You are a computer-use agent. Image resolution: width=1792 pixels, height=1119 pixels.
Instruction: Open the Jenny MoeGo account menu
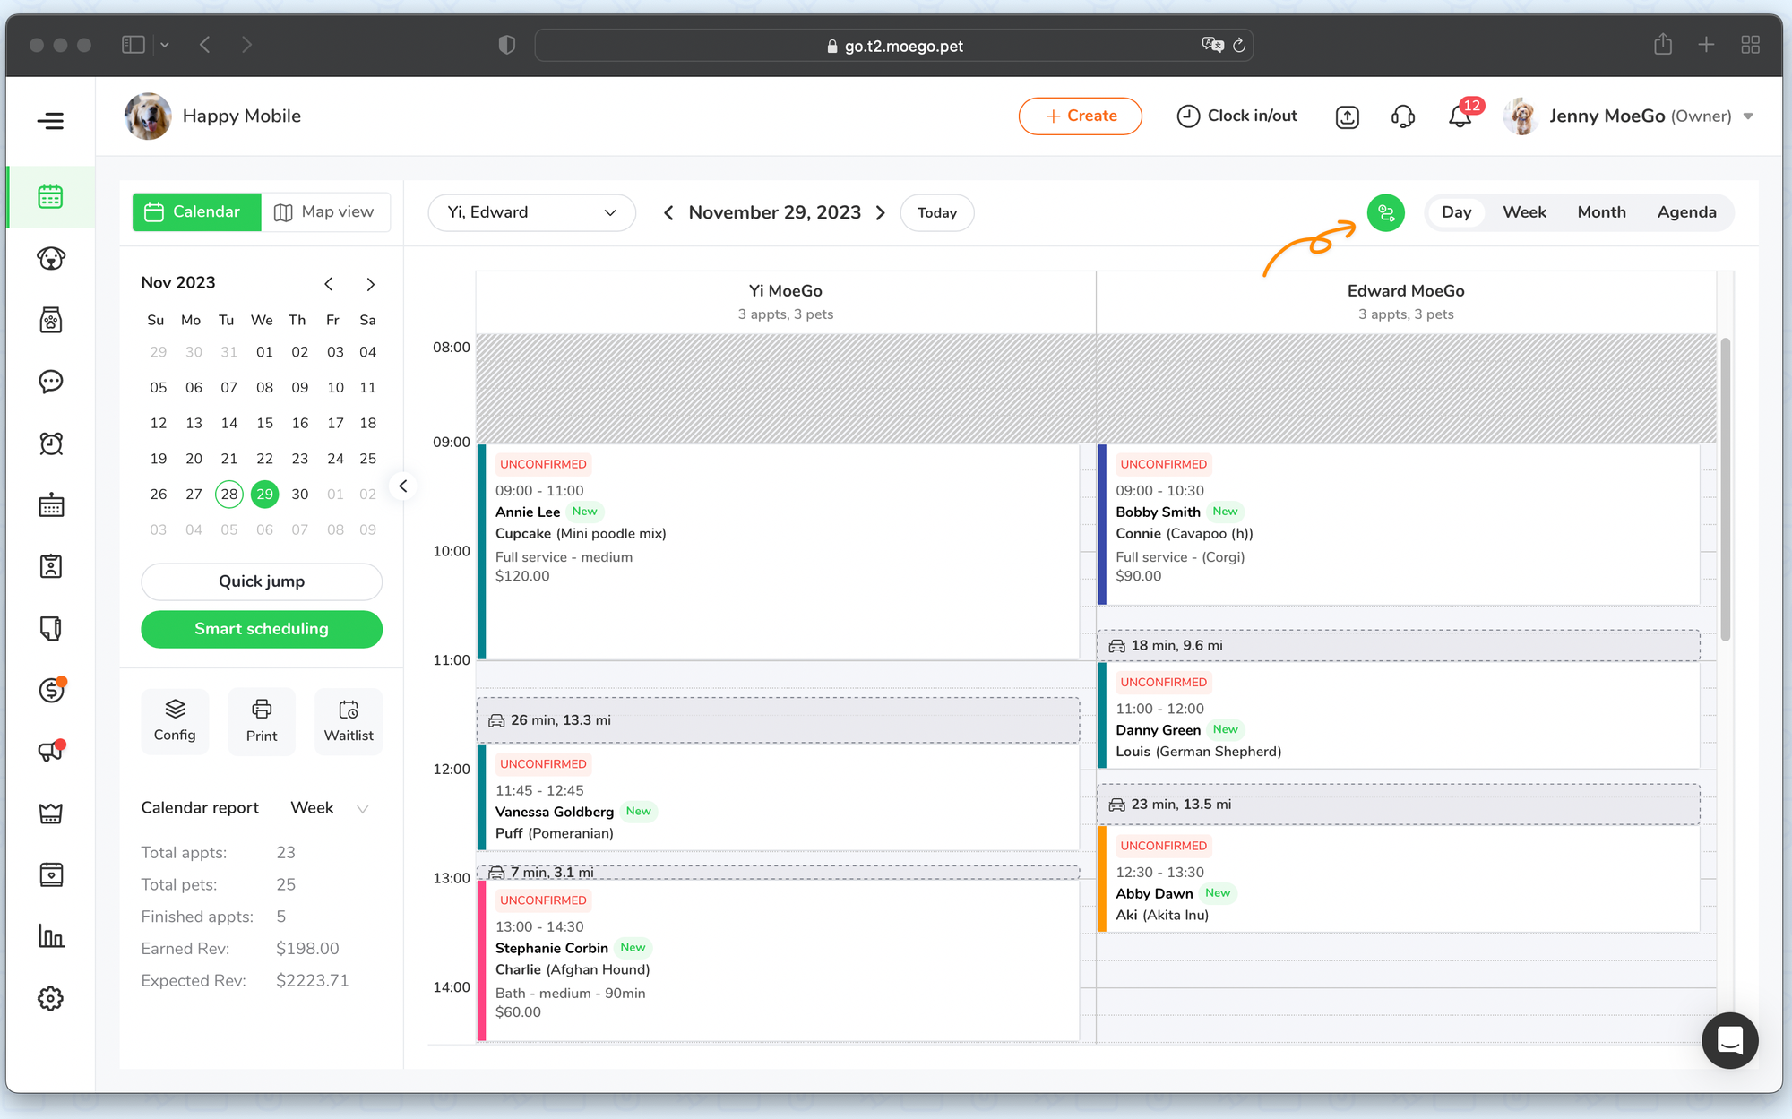coord(1630,116)
